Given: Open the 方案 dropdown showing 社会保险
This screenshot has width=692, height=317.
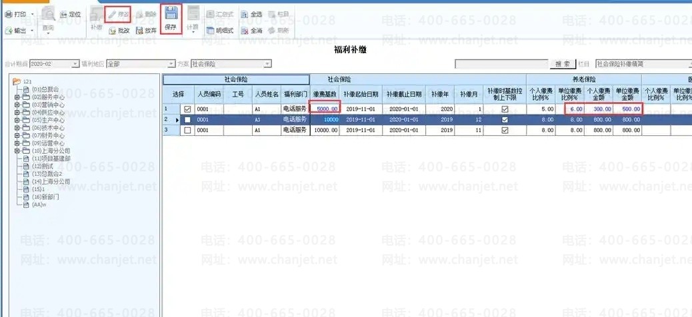Looking at the screenshot, I should pyautogui.click(x=267, y=65).
